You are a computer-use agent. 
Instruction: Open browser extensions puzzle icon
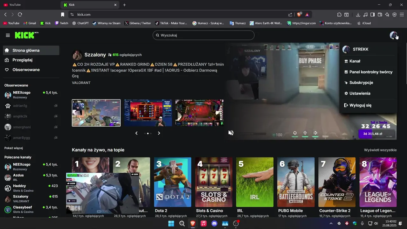tap(339, 15)
